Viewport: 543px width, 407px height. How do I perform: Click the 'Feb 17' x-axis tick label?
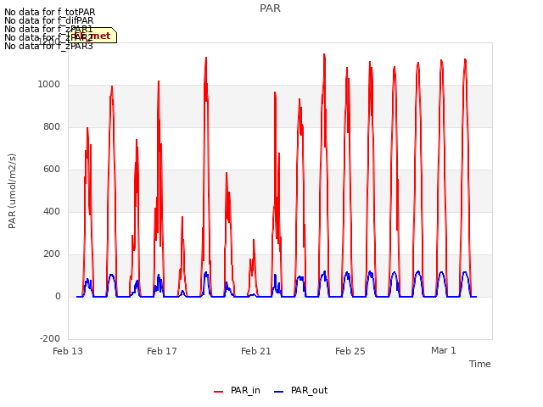point(162,351)
